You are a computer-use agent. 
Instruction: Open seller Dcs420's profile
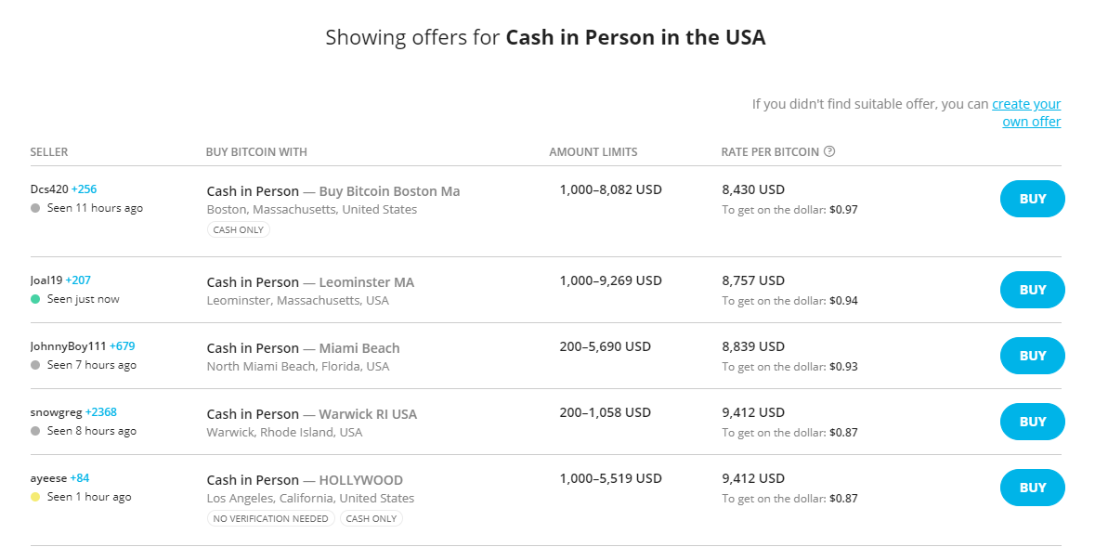point(49,189)
